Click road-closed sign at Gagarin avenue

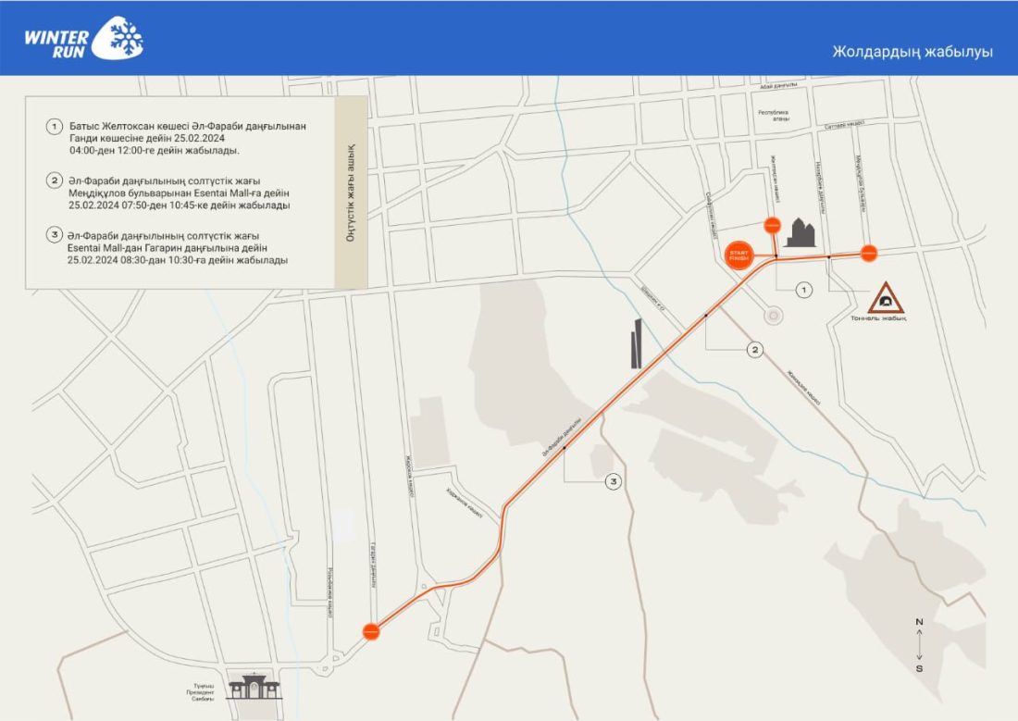(371, 631)
